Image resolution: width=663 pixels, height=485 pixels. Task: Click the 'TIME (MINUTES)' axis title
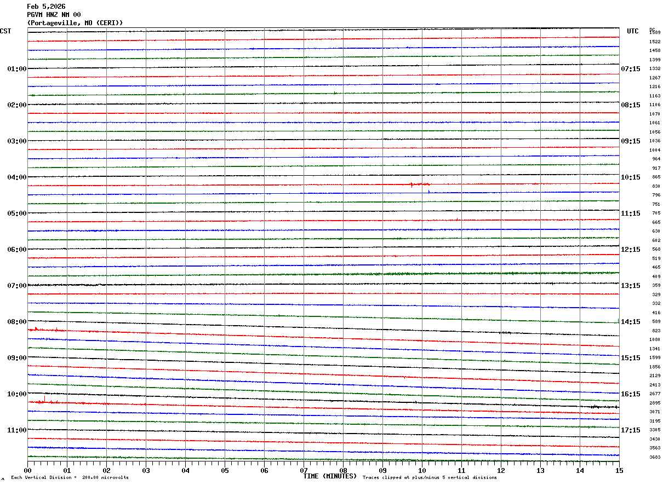[330, 476]
